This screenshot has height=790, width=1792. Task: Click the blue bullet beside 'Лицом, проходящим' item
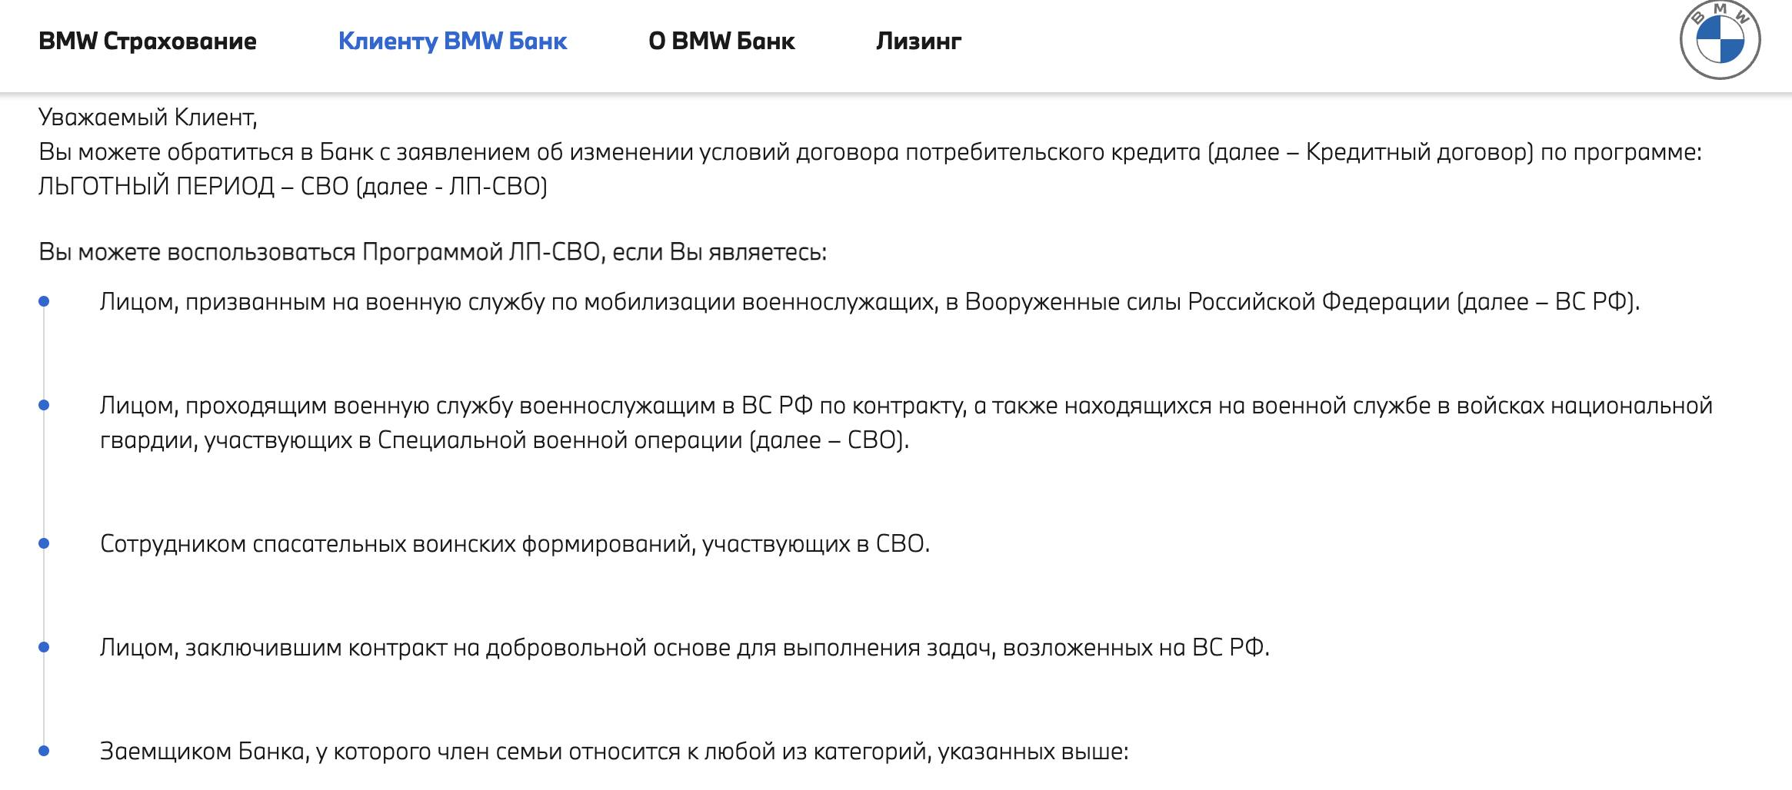click(44, 405)
